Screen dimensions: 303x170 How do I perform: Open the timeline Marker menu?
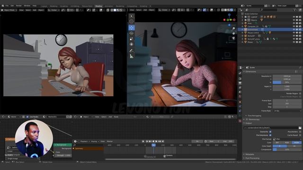click(x=109, y=142)
